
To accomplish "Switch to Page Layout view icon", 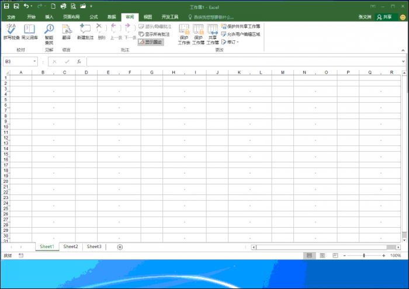I will 323,256.
